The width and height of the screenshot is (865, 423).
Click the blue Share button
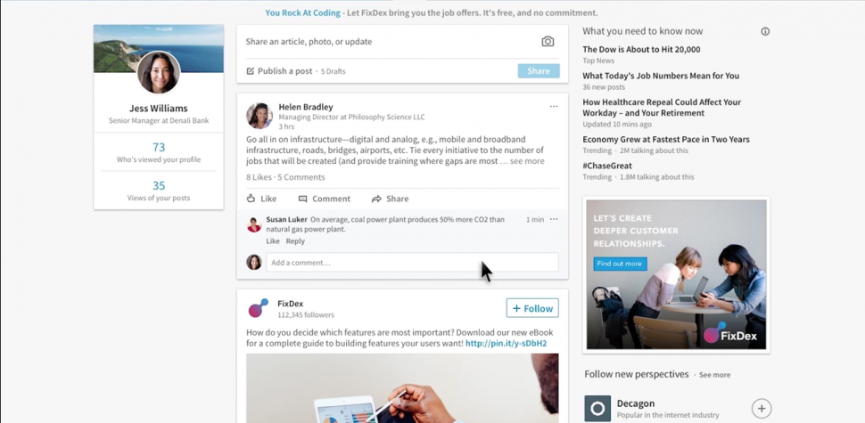click(539, 71)
